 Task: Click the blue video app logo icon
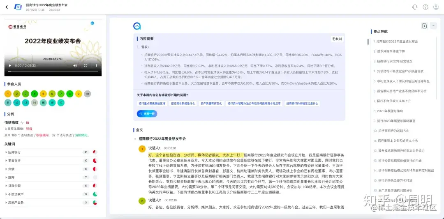click(x=18, y=7)
